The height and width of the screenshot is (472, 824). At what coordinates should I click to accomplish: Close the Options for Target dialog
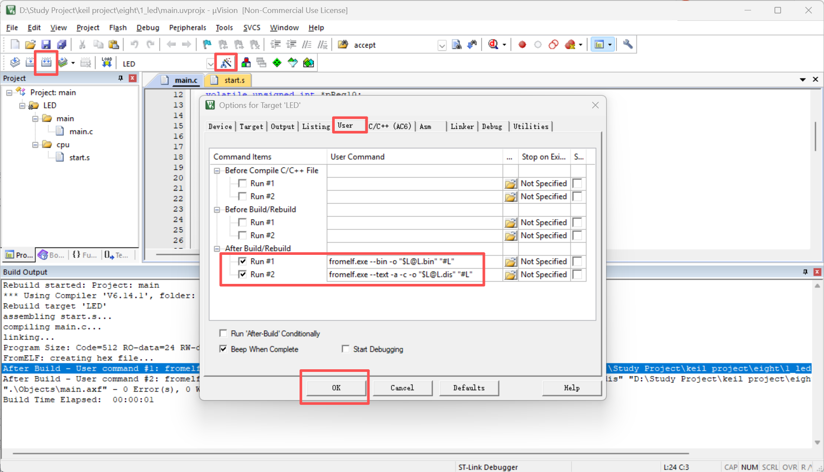(x=595, y=105)
